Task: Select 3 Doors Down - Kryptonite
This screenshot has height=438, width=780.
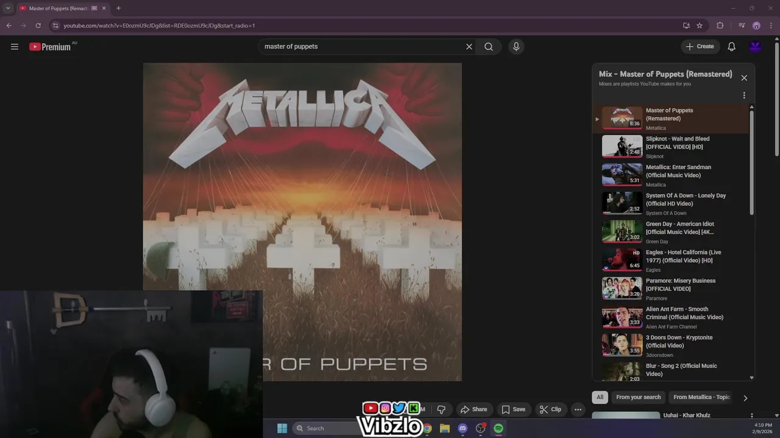Action: (x=670, y=346)
